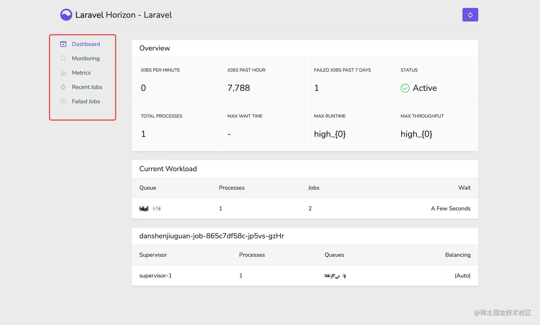The width and height of the screenshot is (540, 325).
Task: Click the (Auto) balancing value
Action: tap(462, 276)
